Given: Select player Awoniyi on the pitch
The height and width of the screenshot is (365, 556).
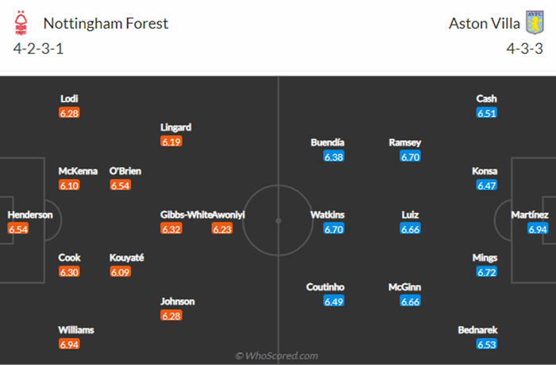Looking at the screenshot, I should pyautogui.click(x=229, y=215).
